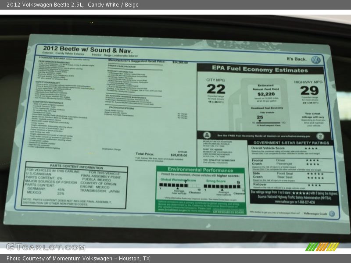The width and height of the screenshot is (351, 263).
Task: Click the EPA Fuel Economy Estimates header
Action: point(260,69)
